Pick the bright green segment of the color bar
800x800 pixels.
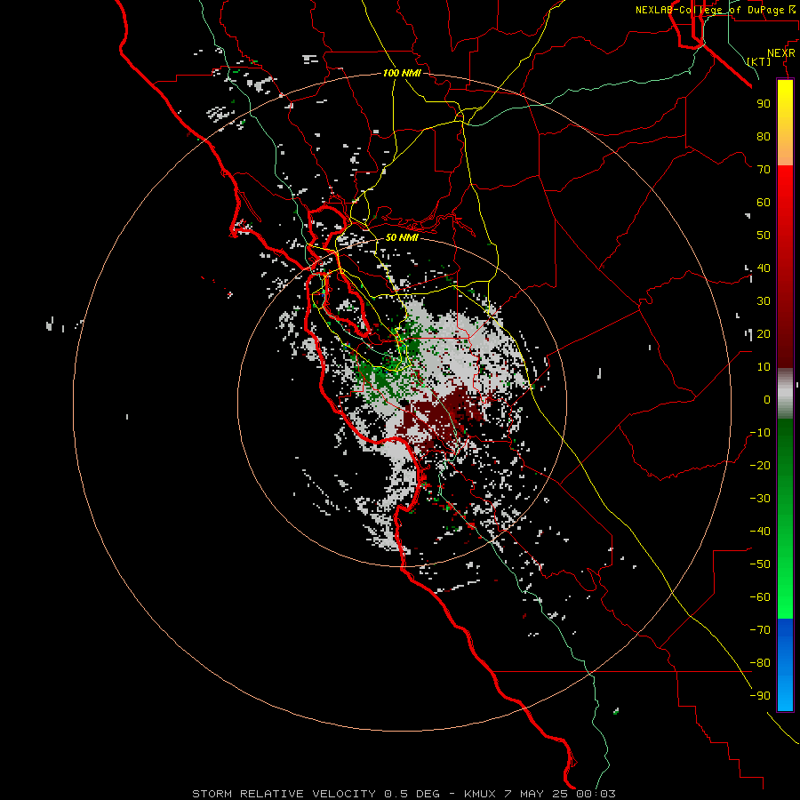[x=785, y=587]
